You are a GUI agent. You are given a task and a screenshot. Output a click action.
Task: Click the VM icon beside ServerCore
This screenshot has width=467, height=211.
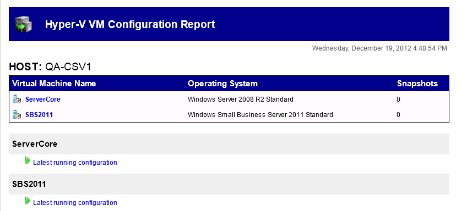click(x=17, y=99)
